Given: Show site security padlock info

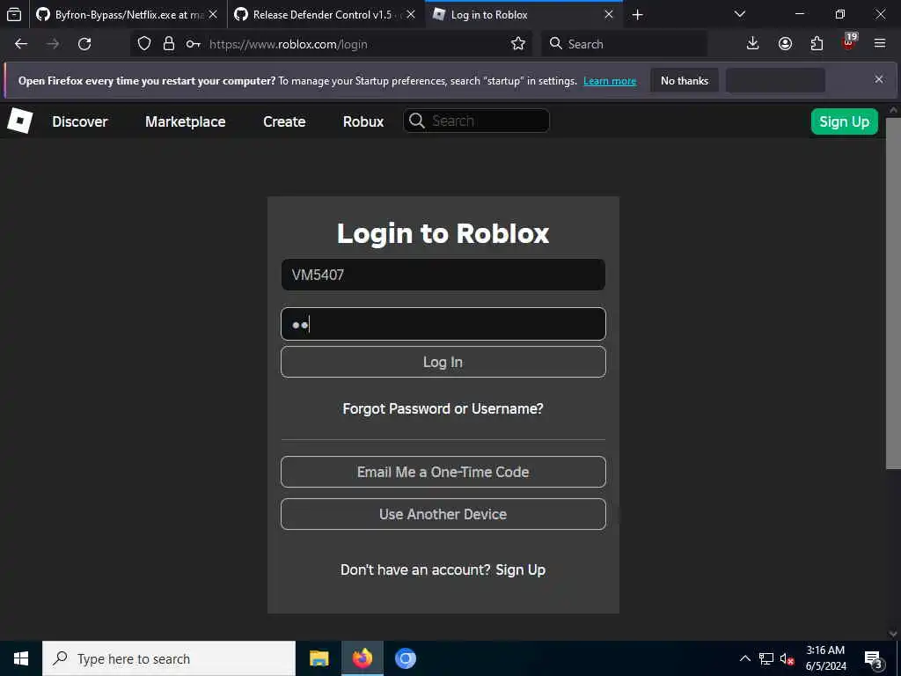Looking at the screenshot, I should tap(168, 44).
